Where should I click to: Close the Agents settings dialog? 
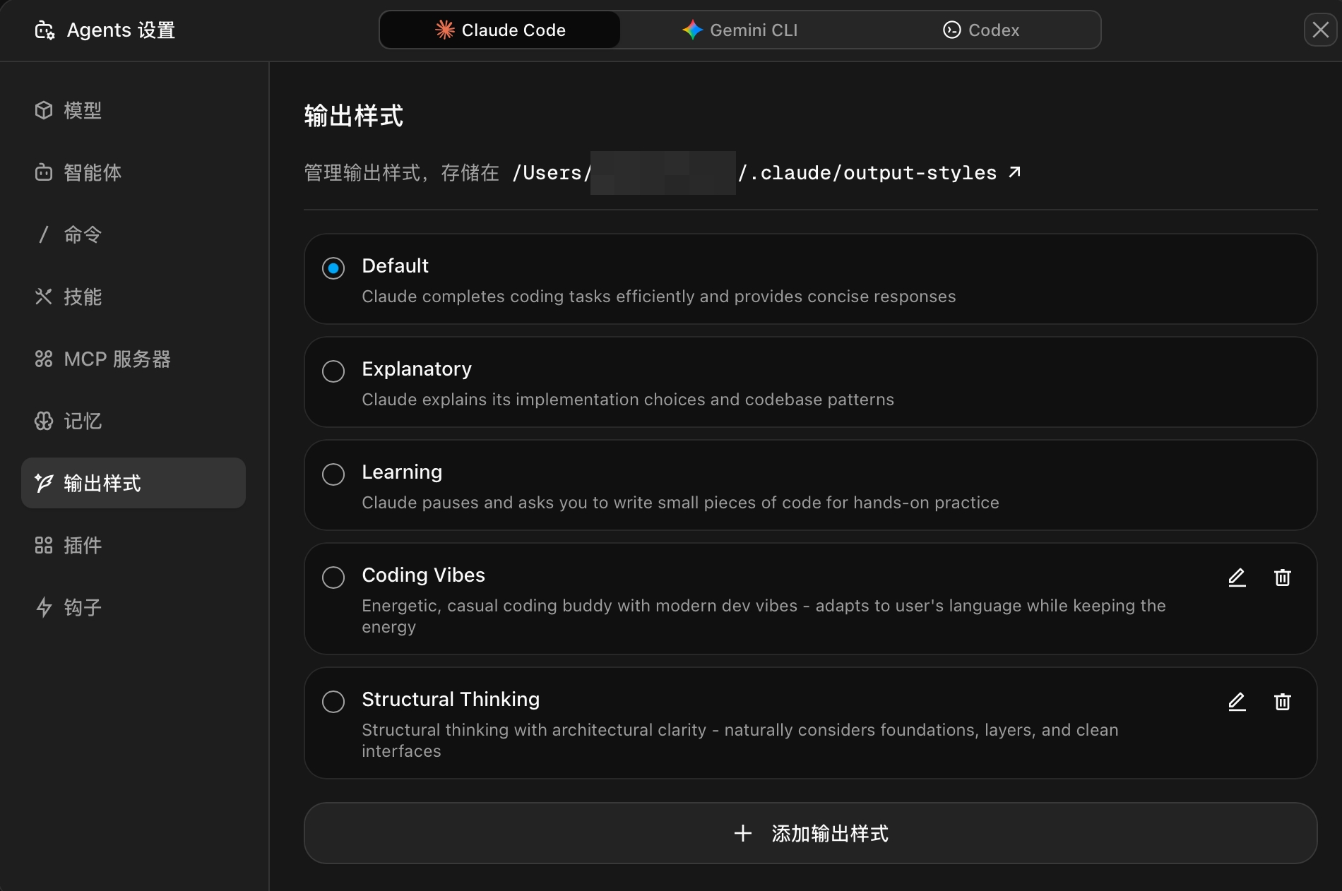pyautogui.click(x=1320, y=30)
